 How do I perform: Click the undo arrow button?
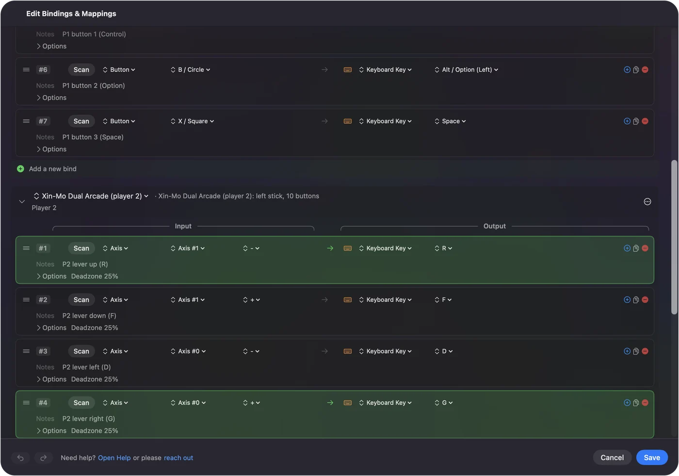click(20, 458)
